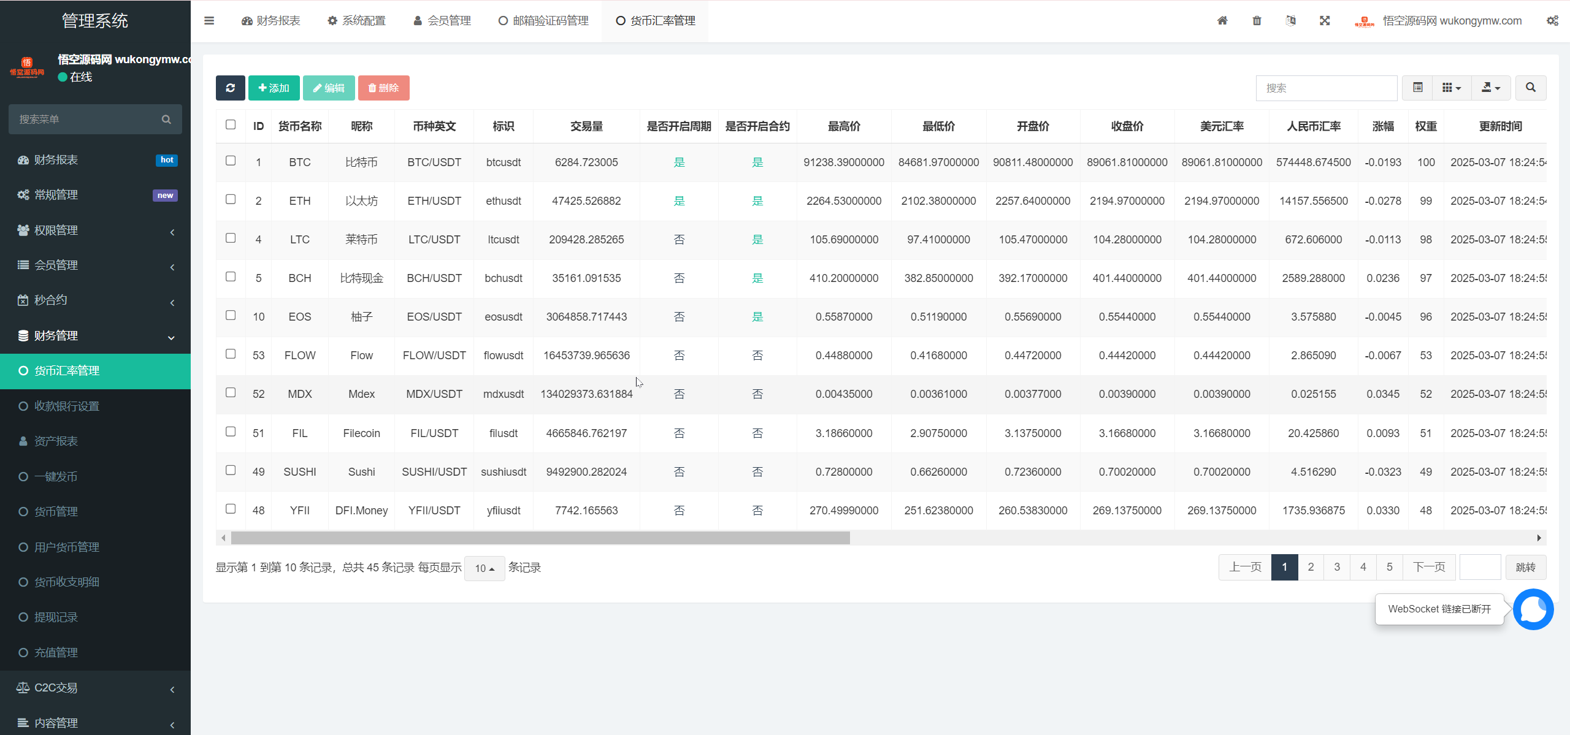Click the green 添加 button
The width and height of the screenshot is (1570, 735).
274,88
